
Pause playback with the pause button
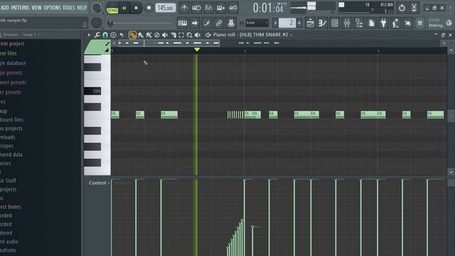click(x=124, y=8)
